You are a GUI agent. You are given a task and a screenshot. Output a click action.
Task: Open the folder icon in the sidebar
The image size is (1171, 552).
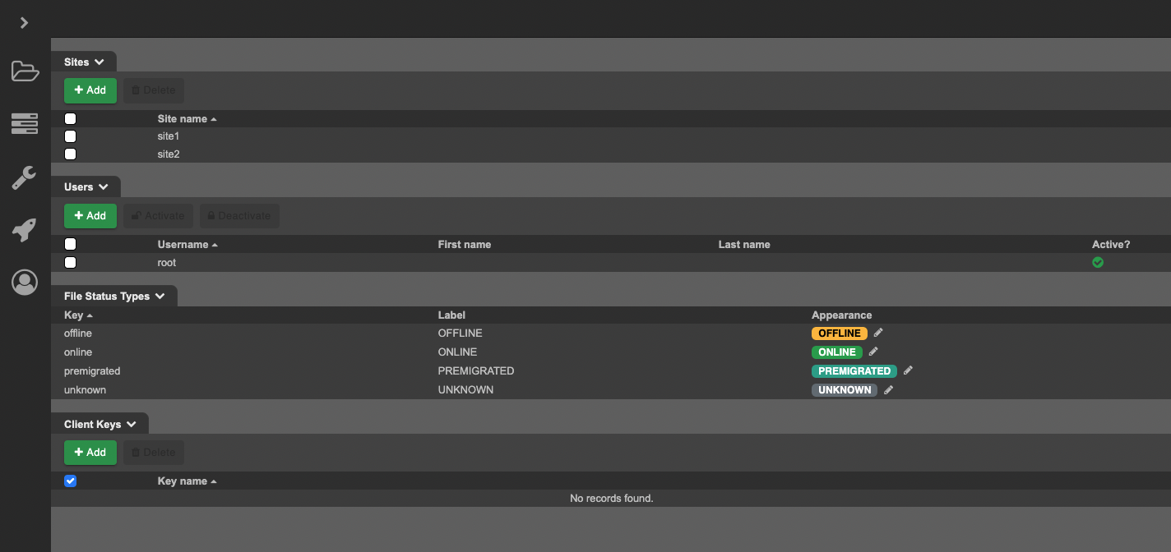[x=25, y=71]
